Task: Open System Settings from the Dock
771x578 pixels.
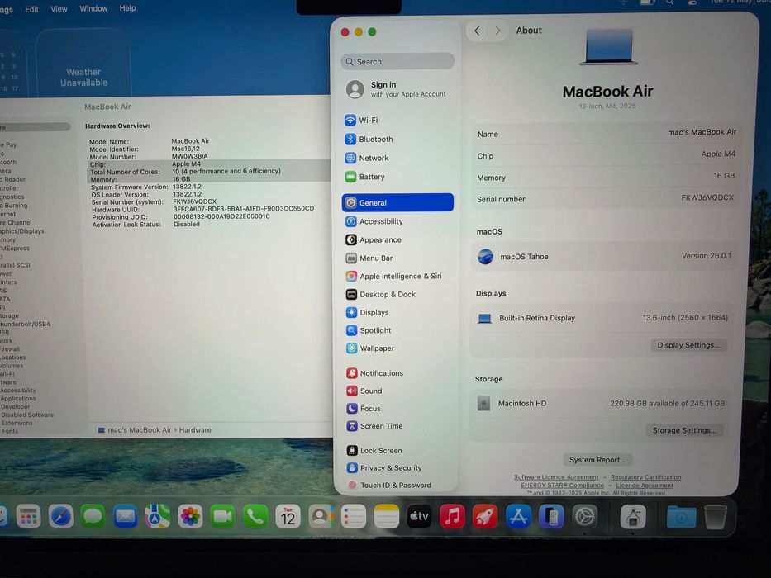Action: pos(584,517)
